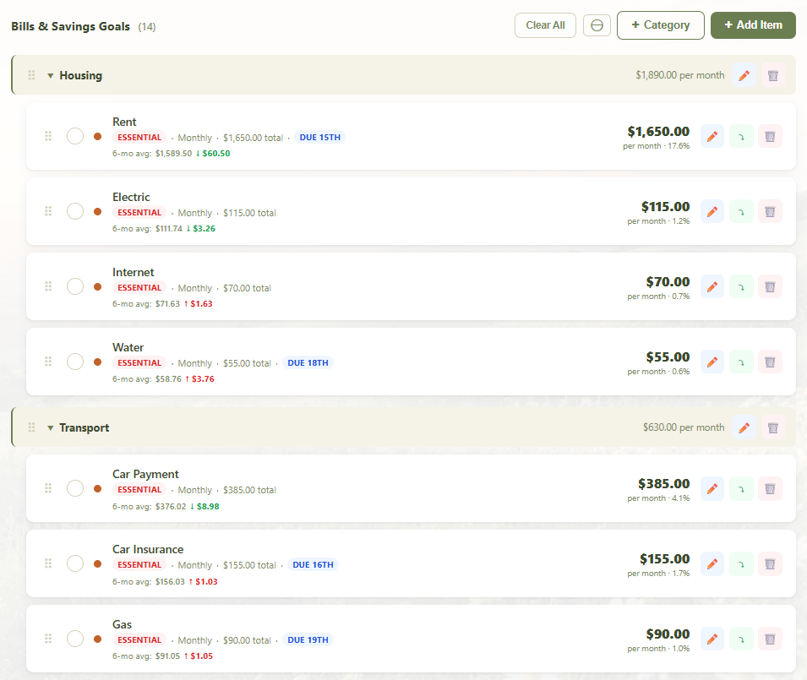Click the drag handle on Rent row

click(x=48, y=136)
